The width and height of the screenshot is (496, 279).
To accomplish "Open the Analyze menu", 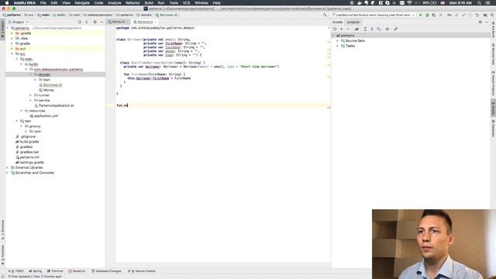I will click(115, 3).
